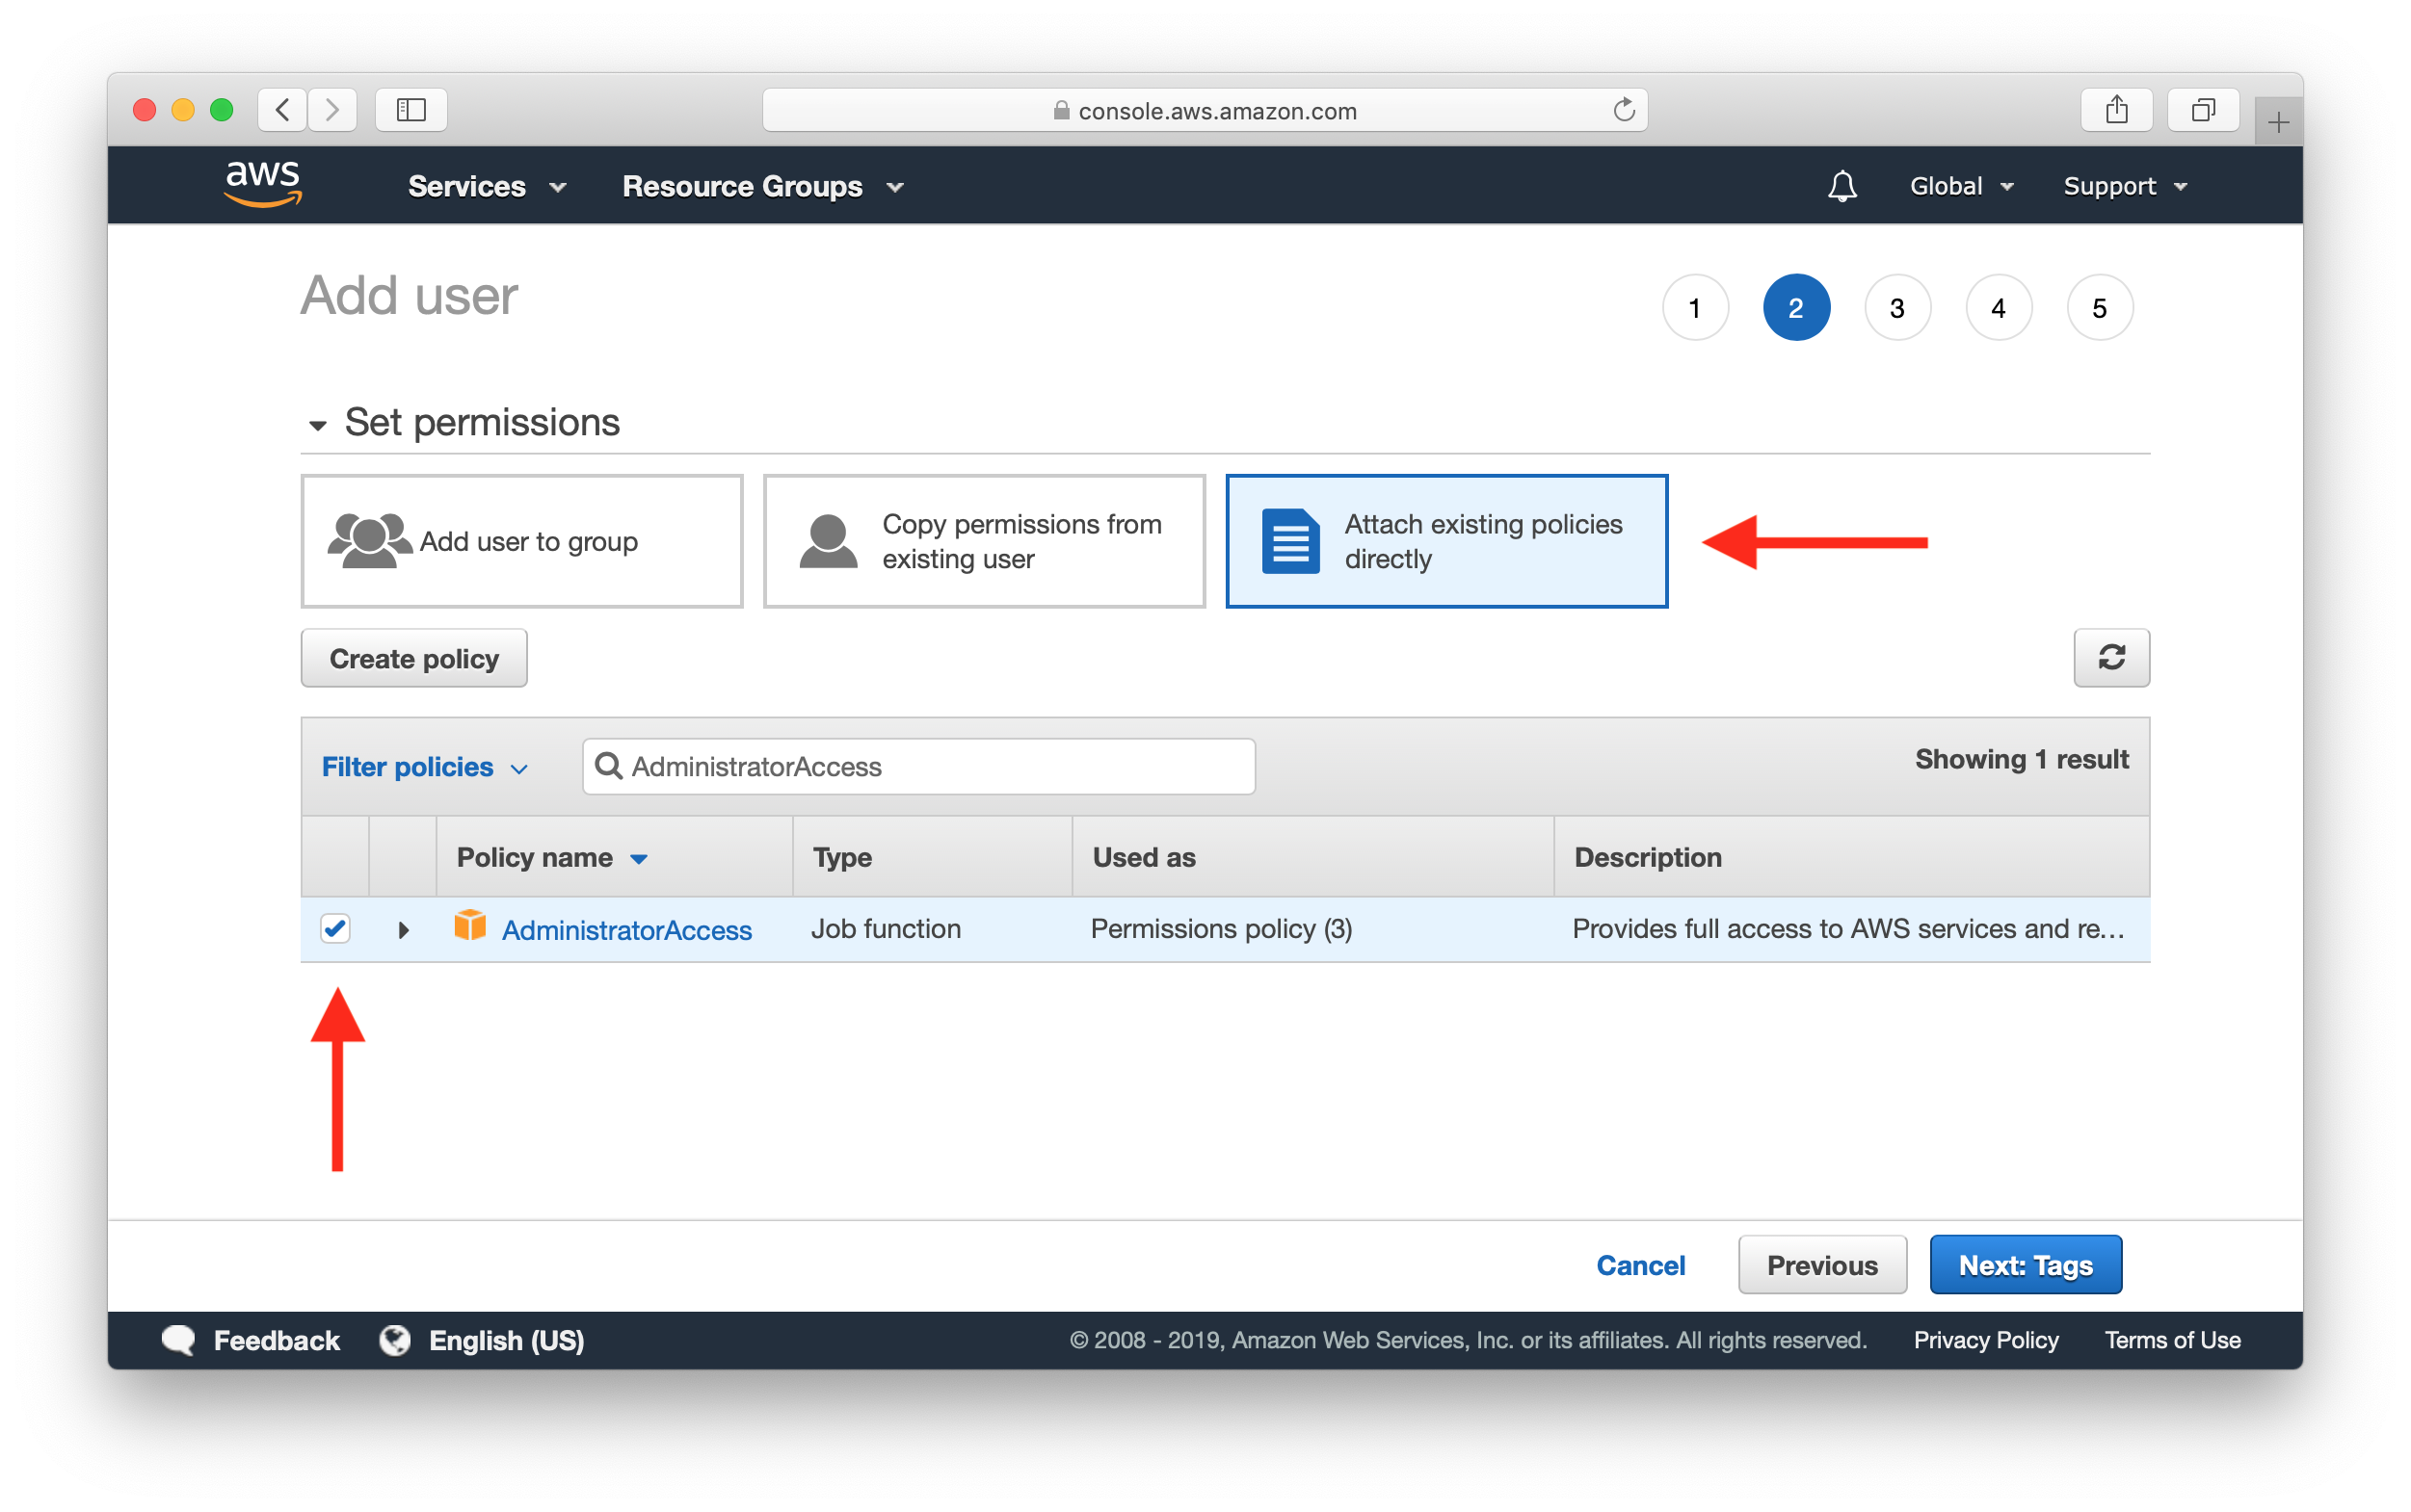Go to wizard step 3
This screenshot has width=2411, height=1512.
(1896, 308)
